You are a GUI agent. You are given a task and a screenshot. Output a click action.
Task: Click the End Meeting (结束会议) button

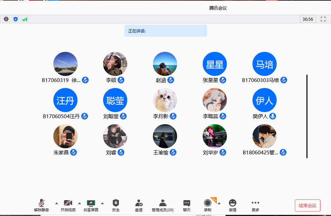tap(307, 205)
